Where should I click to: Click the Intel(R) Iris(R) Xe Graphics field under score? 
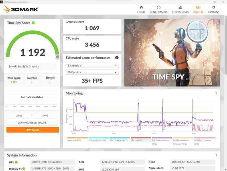pos(32,67)
